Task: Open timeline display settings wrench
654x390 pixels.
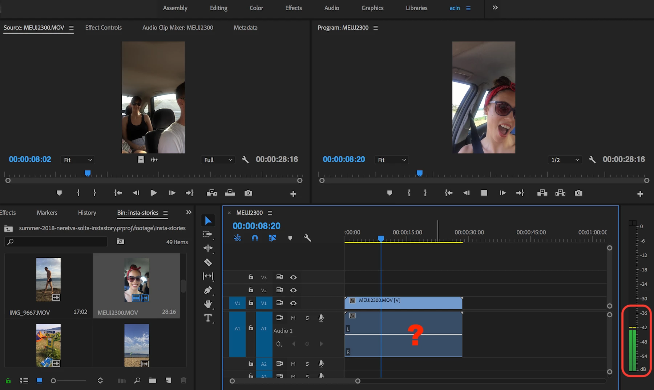Action: click(307, 238)
